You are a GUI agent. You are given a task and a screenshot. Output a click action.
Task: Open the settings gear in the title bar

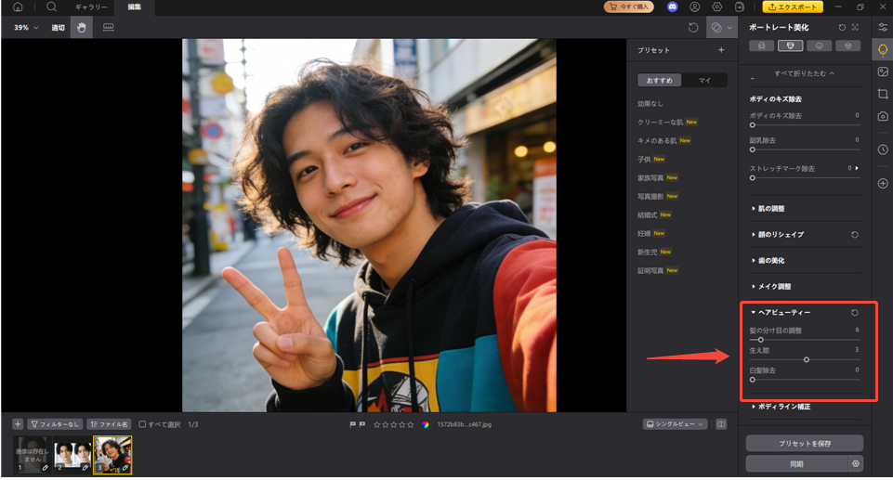tap(717, 6)
